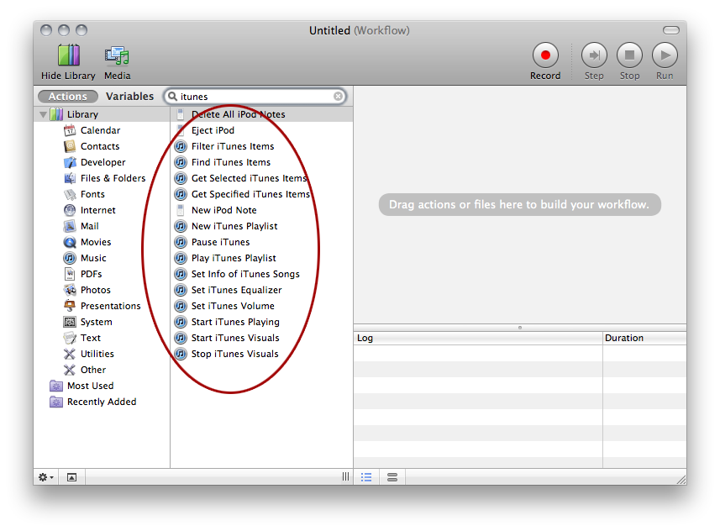Select the Eject iPod action

tap(262, 130)
